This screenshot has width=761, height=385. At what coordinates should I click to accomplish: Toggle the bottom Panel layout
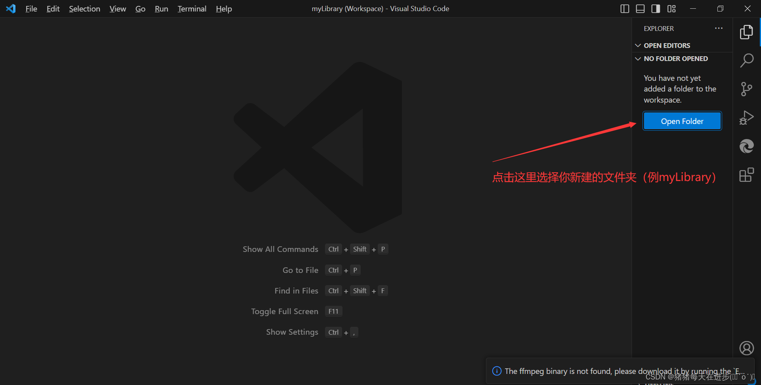point(640,9)
